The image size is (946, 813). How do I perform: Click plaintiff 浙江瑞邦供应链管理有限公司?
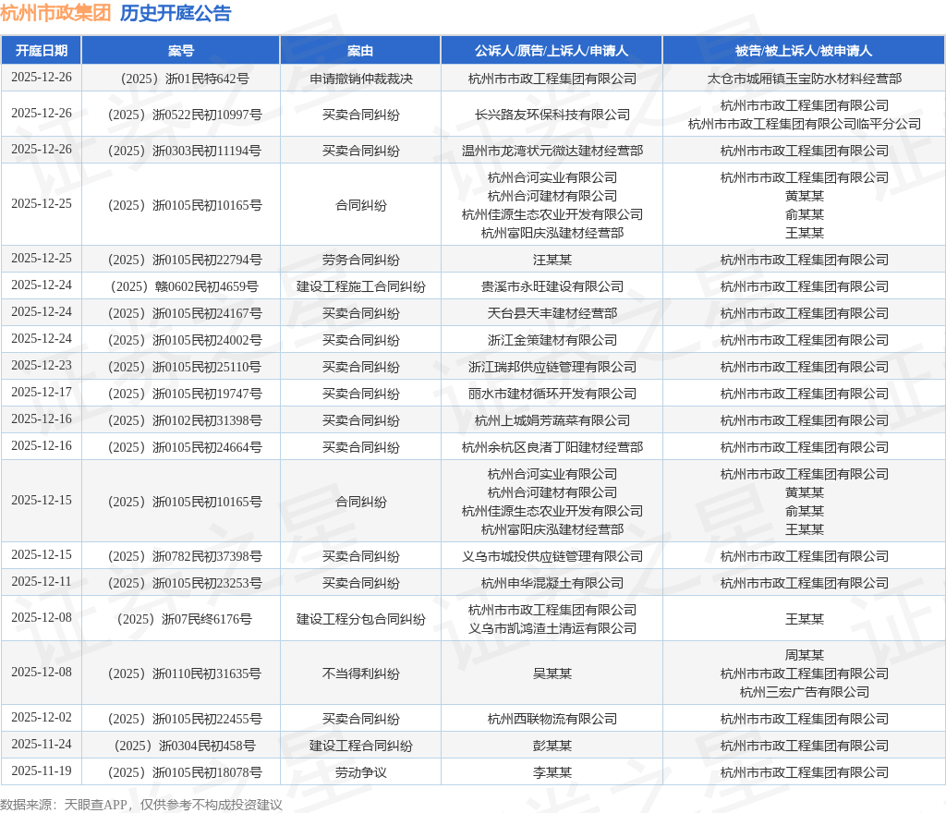552,367
